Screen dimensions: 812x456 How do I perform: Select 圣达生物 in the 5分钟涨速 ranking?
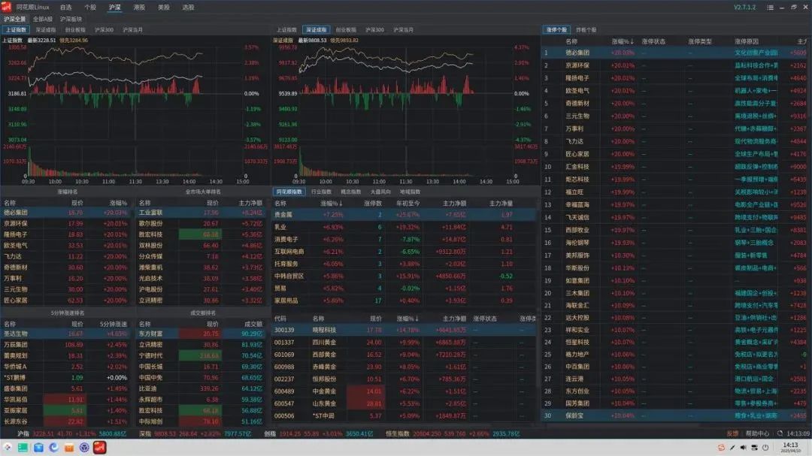(66, 334)
